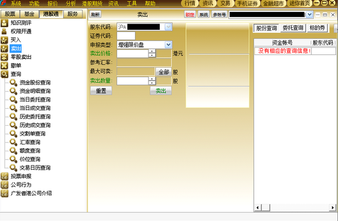
Task: Click magnifier icon beside 当日委托查询
Action: [x=13, y=99]
